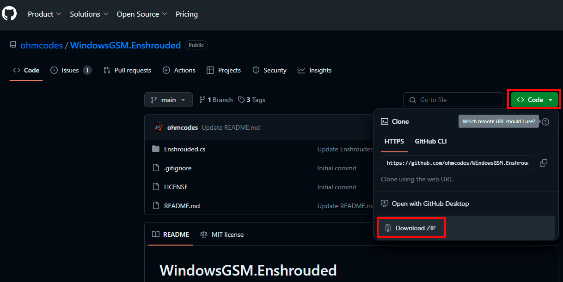The image size is (563, 282).
Task: Open the Open Source dropdown
Action: click(x=142, y=14)
